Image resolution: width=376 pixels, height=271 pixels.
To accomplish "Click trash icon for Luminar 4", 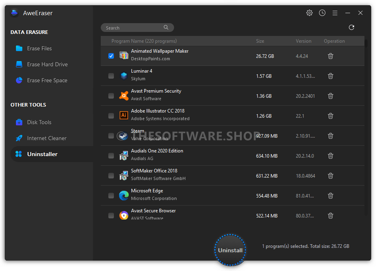I will pyautogui.click(x=331, y=76).
